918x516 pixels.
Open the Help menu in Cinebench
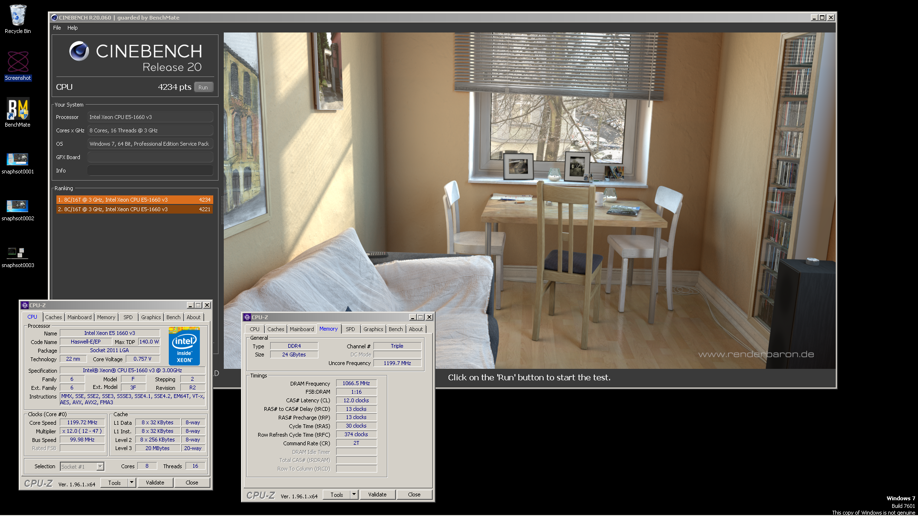tap(72, 28)
